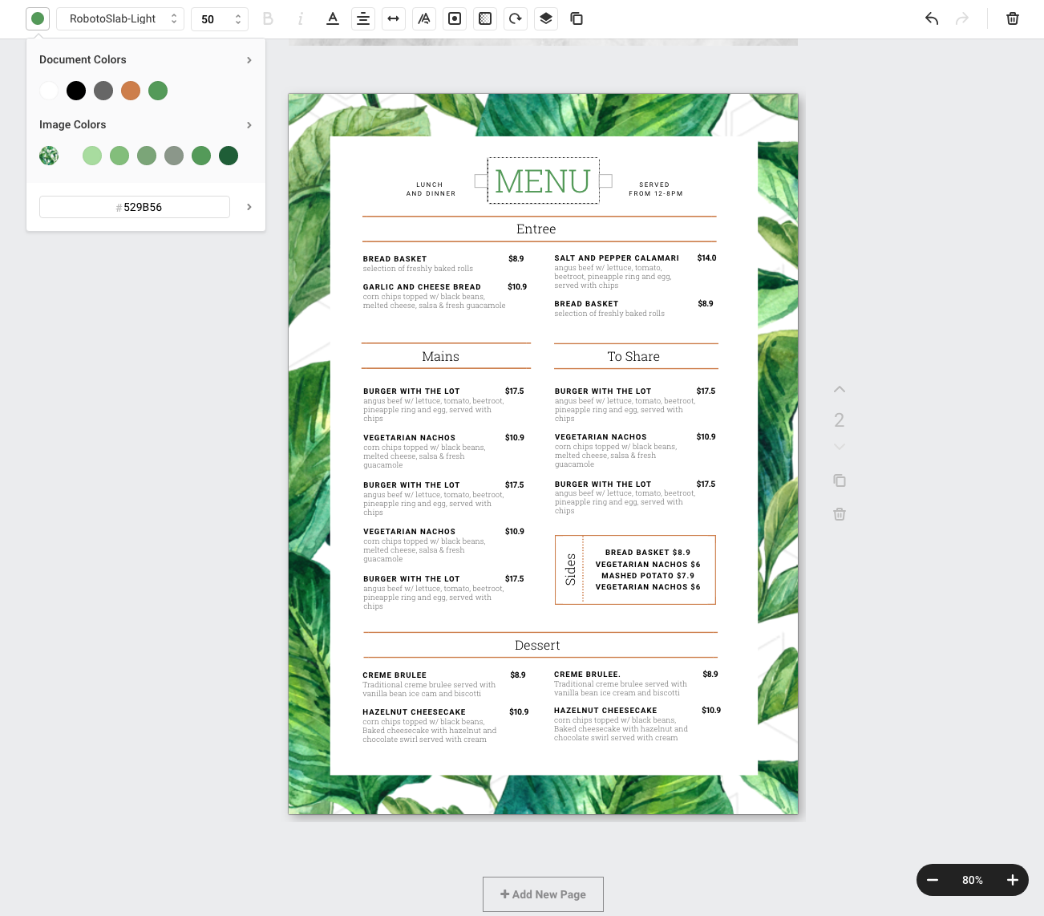Image resolution: width=1044 pixels, height=916 pixels.
Task: Open the curved text tool
Action: pyautogui.click(x=423, y=18)
